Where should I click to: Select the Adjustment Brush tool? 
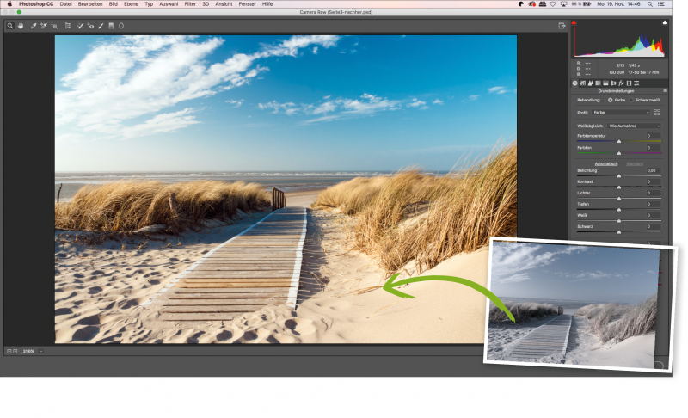point(101,26)
